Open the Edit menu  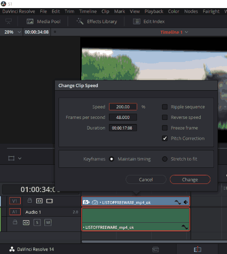click(x=55, y=12)
